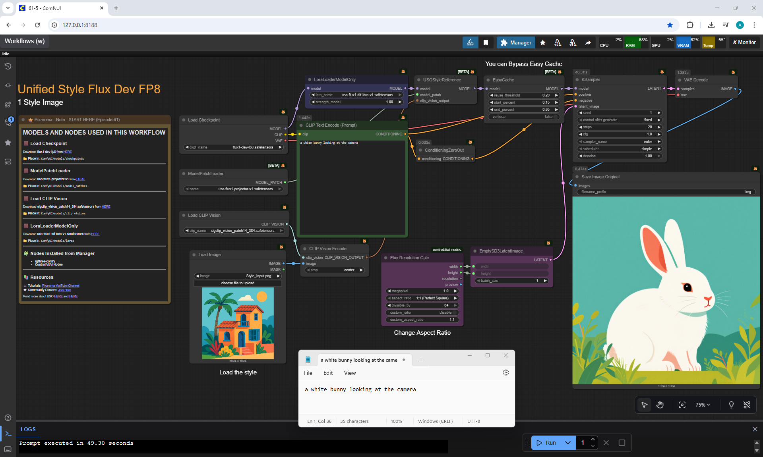
Task: Click the Manager button
Action: [x=515, y=42]
